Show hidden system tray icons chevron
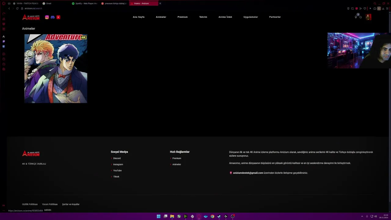This screenshot has width=391, height=220. coord(362,216)
